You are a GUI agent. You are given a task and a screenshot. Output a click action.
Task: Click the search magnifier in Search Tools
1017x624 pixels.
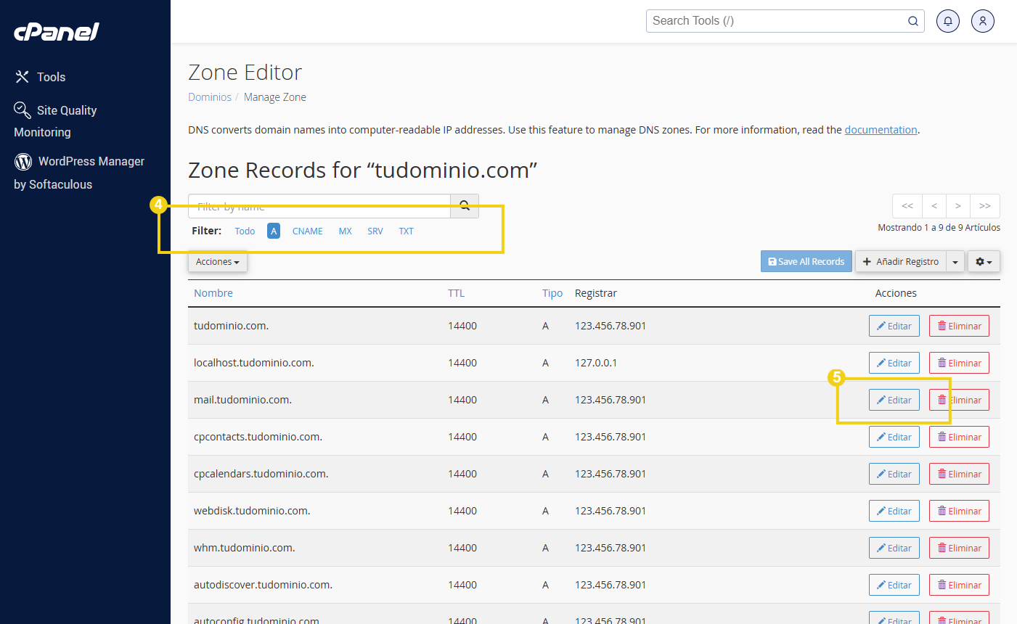[912, 21]
